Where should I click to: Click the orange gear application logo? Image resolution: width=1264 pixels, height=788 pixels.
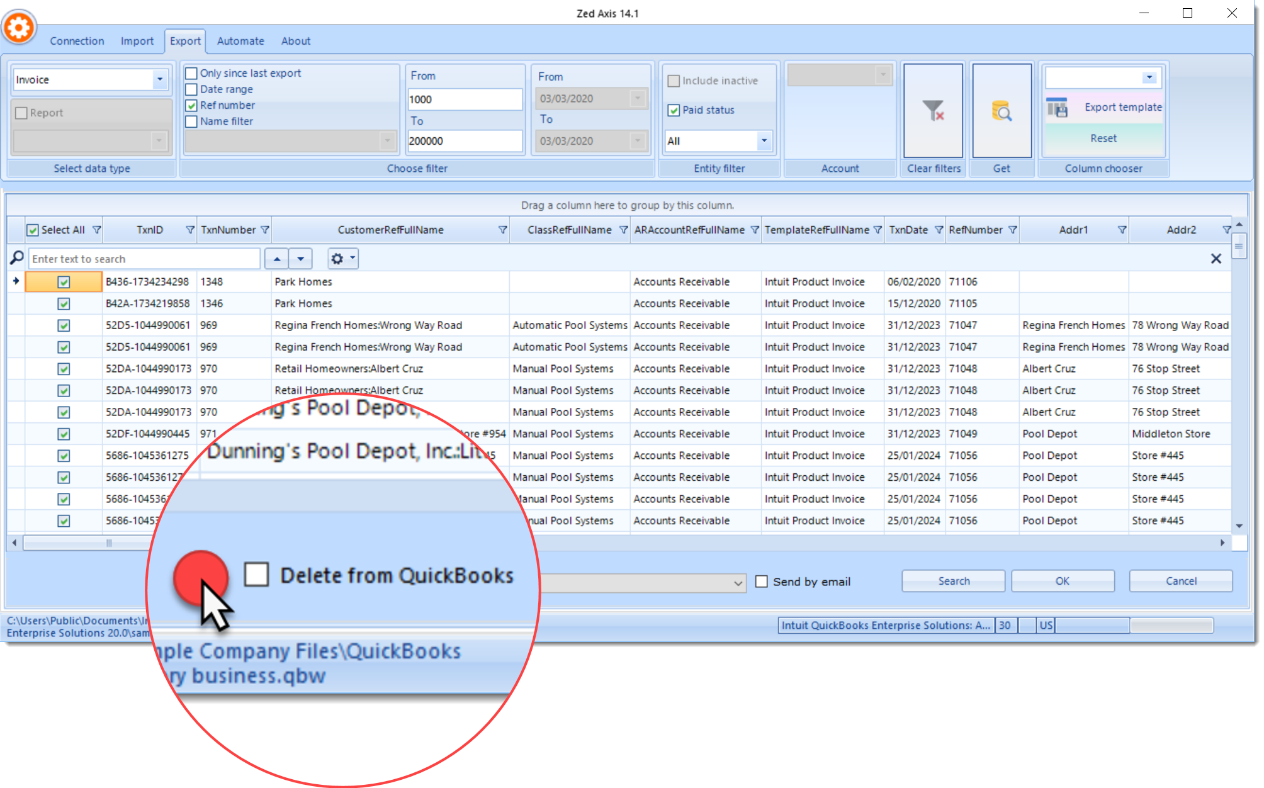[19, 28]
